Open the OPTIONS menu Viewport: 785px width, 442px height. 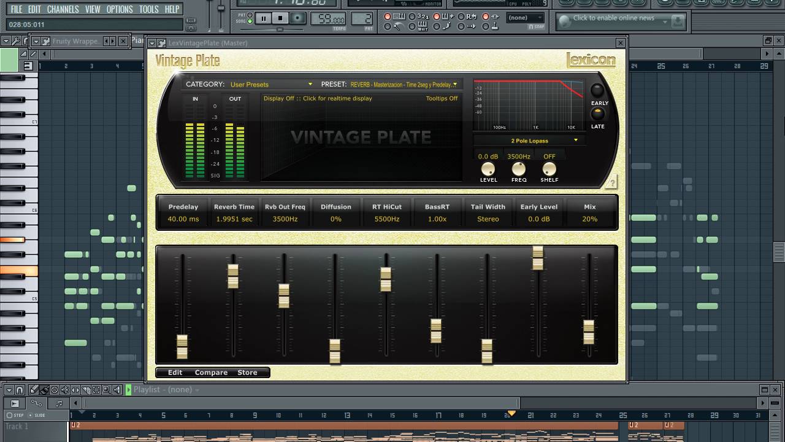point(120,9)
